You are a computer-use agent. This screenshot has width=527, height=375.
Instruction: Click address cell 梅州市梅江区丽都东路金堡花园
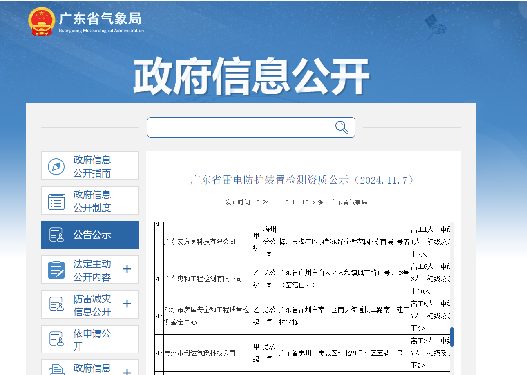tap(344, 242)
